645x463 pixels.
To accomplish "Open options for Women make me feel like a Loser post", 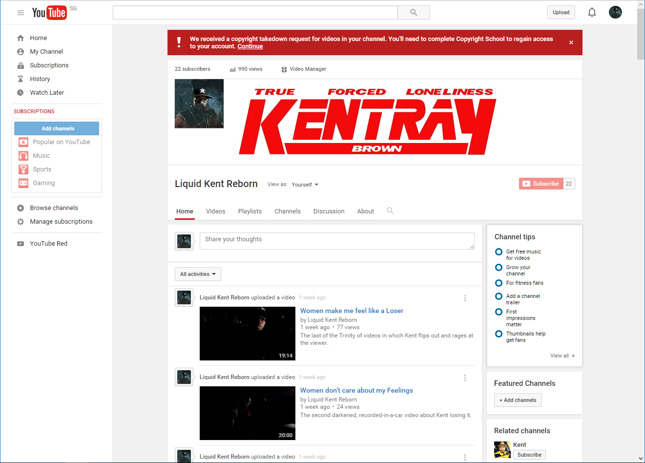I will coord(465,298).
